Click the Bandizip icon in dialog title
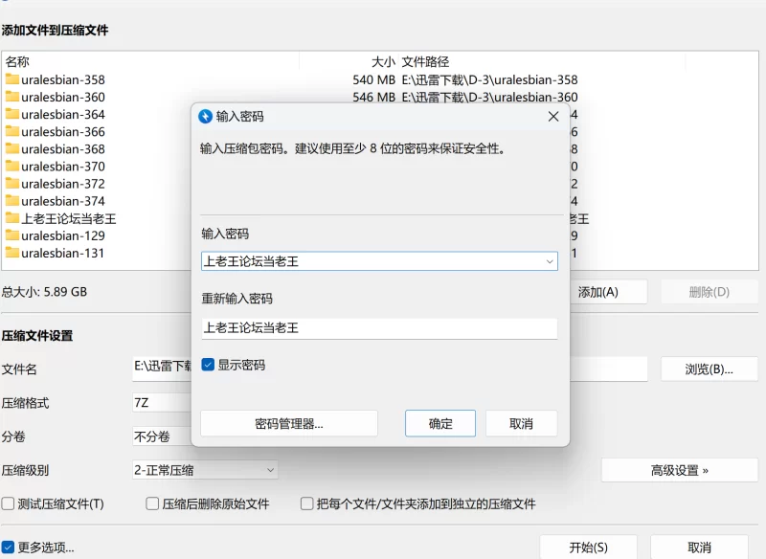The image size is (766, 559). tap(205, 116)
